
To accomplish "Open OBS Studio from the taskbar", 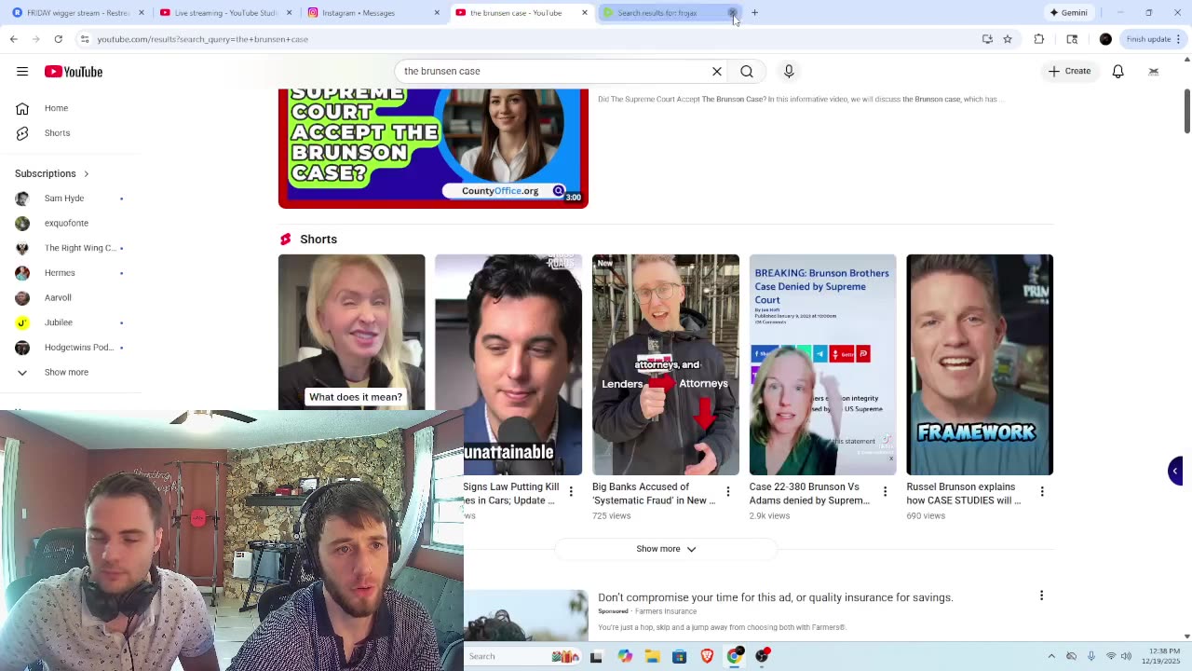I will (x=763, y=656).
